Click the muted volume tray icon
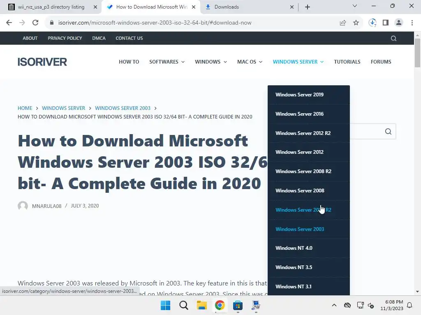 pyautogui.click(x=371, y=305)
